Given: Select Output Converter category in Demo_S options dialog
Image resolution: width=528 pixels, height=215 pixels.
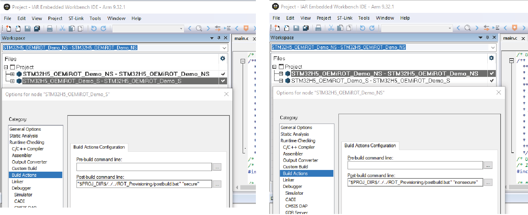Looking at the screenshot, I should pos(29,162).
